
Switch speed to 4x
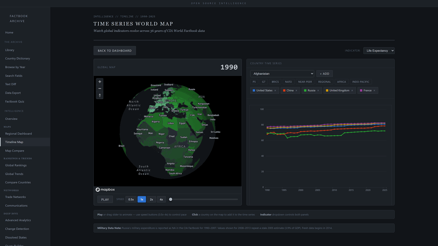(161, 200)
